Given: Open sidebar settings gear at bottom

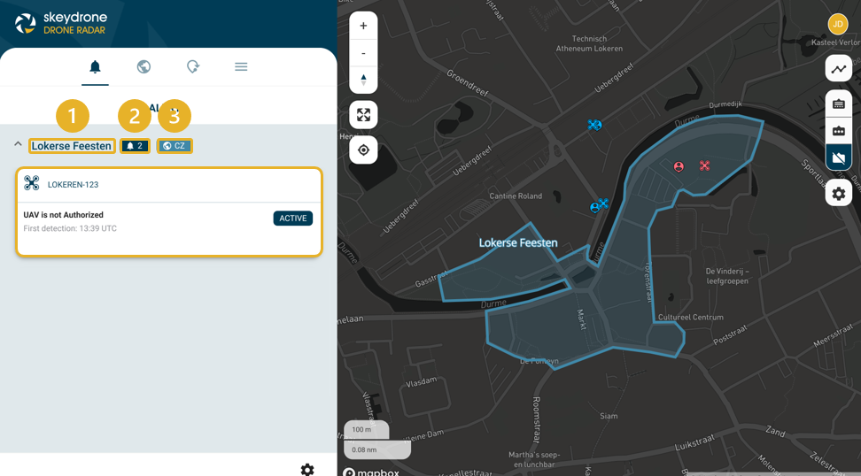Looking at the screenshot, I should click(307, 470).
